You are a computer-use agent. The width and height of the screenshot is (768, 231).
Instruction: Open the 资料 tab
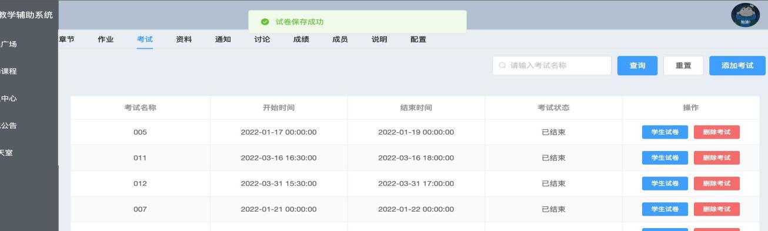pos(184,39)
